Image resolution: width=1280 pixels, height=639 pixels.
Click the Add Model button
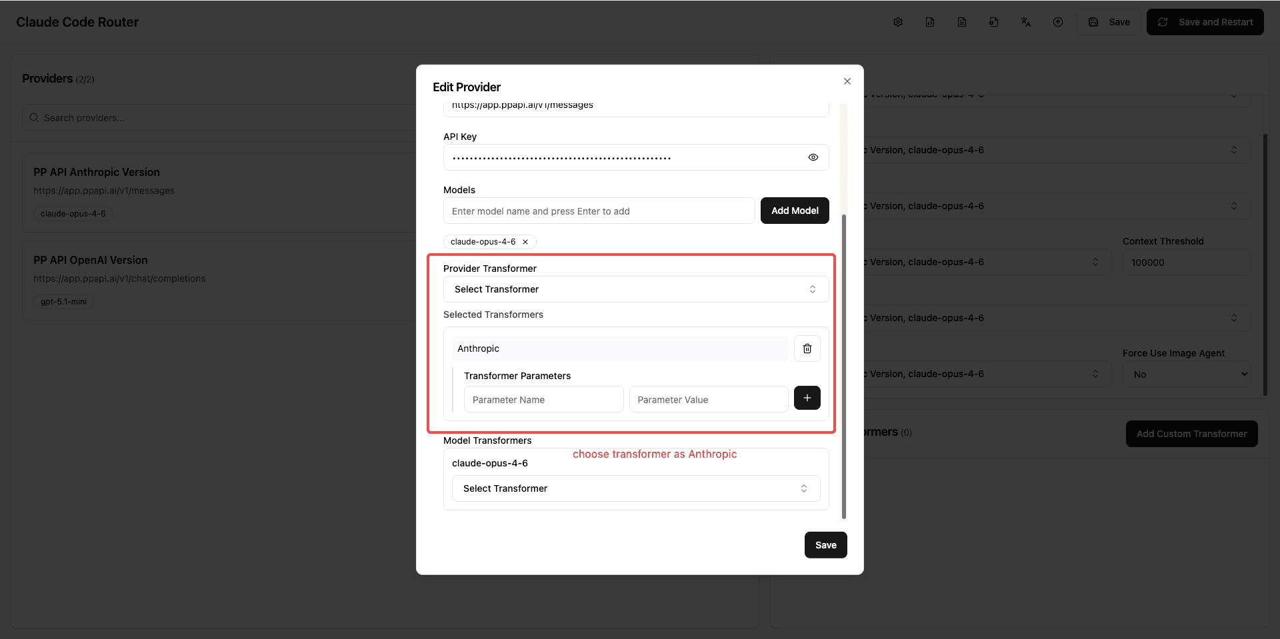pos(794,210)
